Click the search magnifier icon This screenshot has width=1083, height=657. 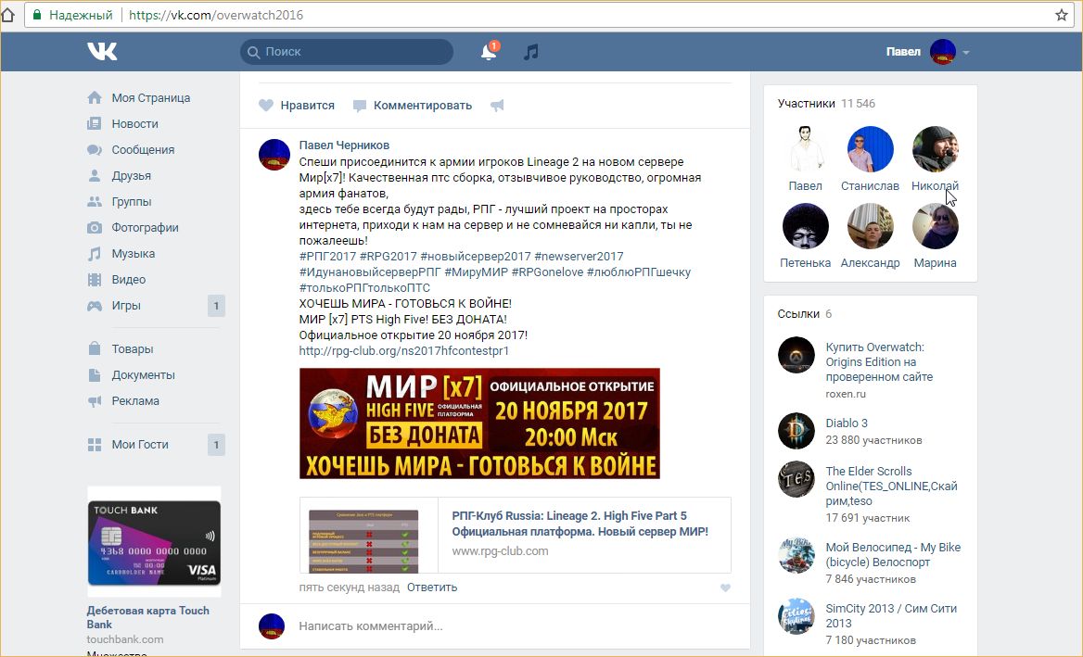coord(253,52)
